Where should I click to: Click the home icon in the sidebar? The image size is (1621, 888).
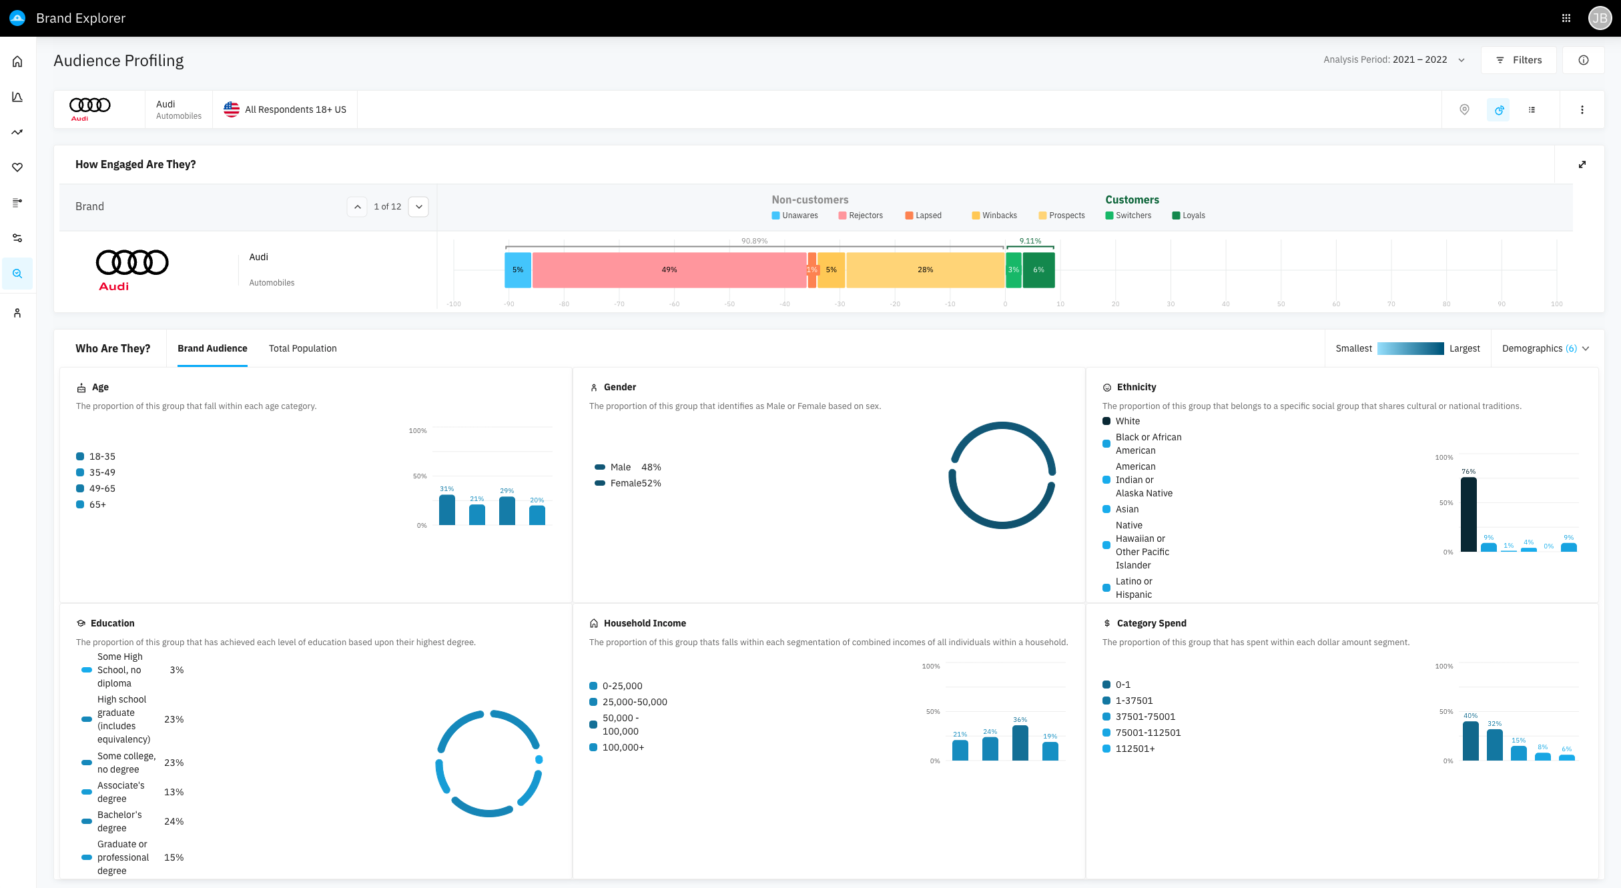(17, 61)
